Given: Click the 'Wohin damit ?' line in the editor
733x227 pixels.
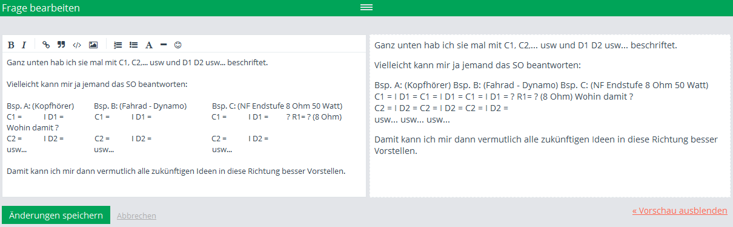Looking at the screenshot, I should 33,128.
